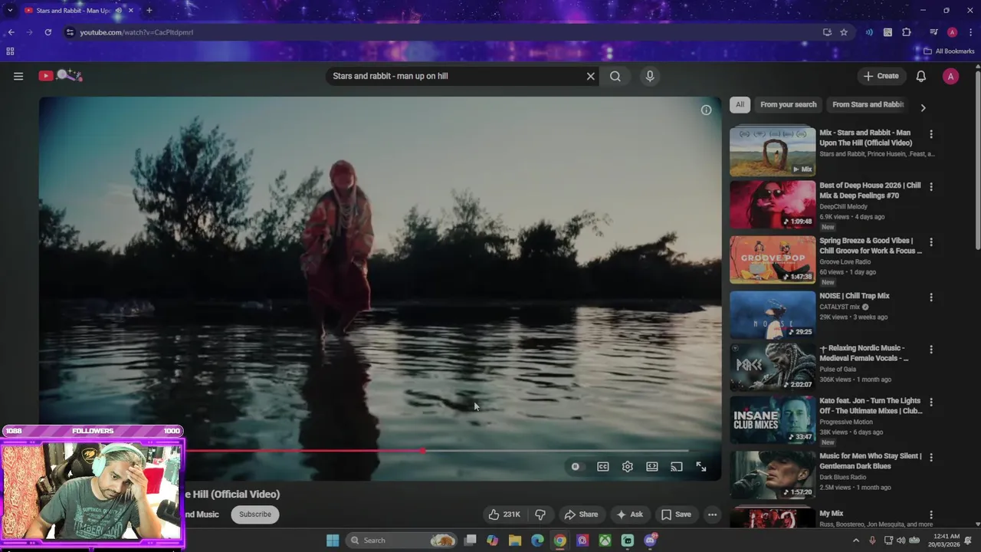Open the player settings gear
981x552 pixels.
pyautogui.click(x=628, y=466)
